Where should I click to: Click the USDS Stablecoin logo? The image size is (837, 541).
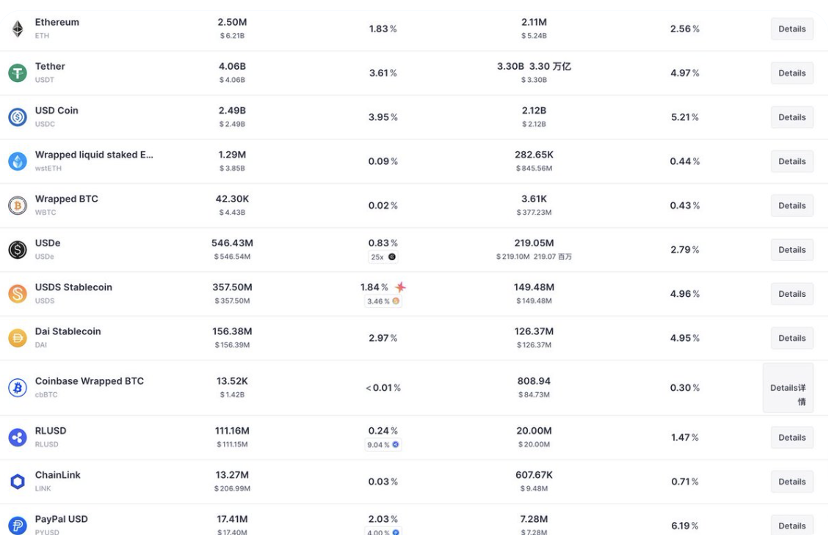click(18, 294)
